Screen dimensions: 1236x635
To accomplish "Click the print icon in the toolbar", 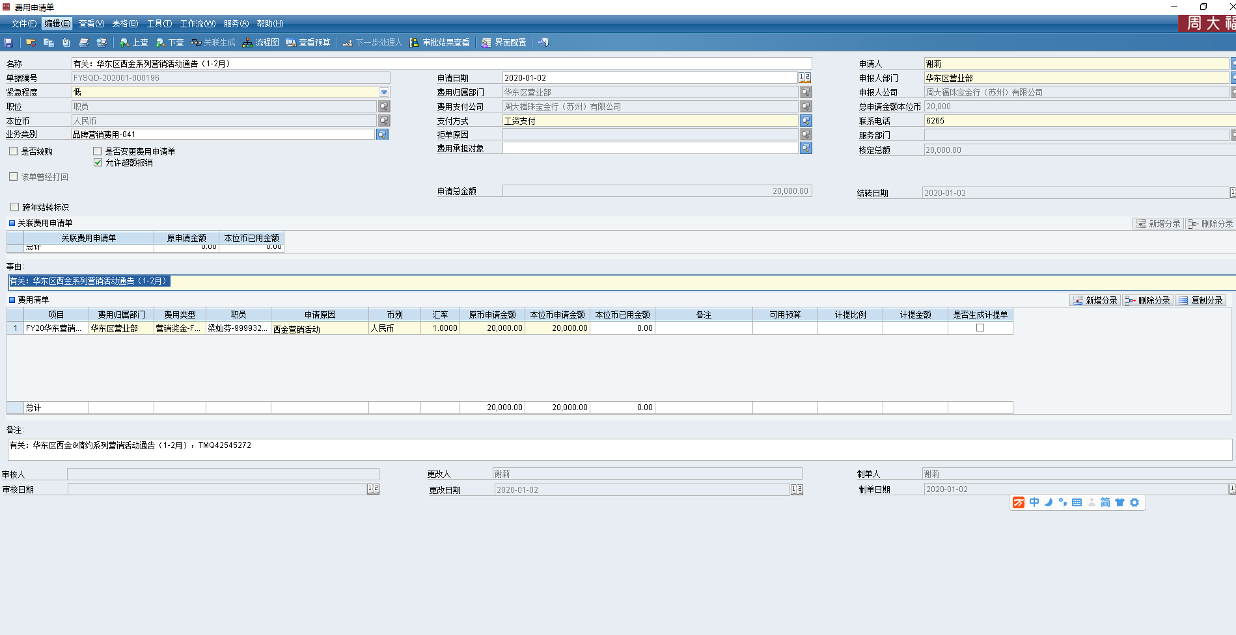I will pos(83,43).
